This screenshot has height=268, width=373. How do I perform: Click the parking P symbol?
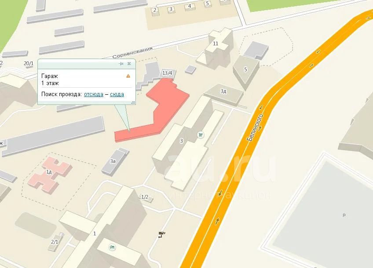click(x=344, y=215)
